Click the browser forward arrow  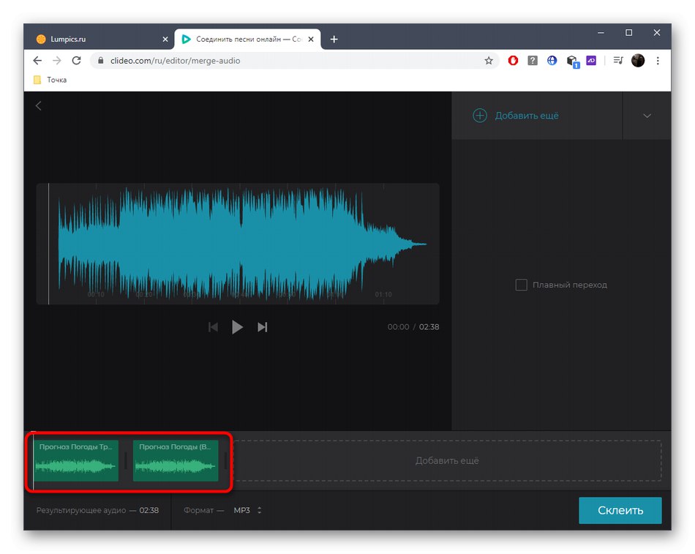(x=57, y=60)
